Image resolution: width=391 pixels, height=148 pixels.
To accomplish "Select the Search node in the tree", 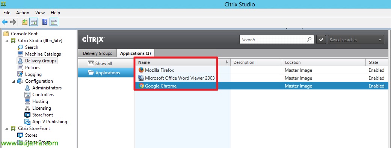I will point(32,47).
